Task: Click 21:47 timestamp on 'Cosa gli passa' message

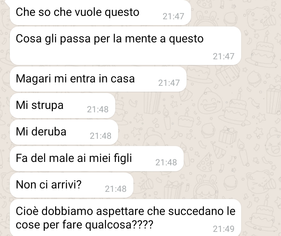Action: (223, 56)
